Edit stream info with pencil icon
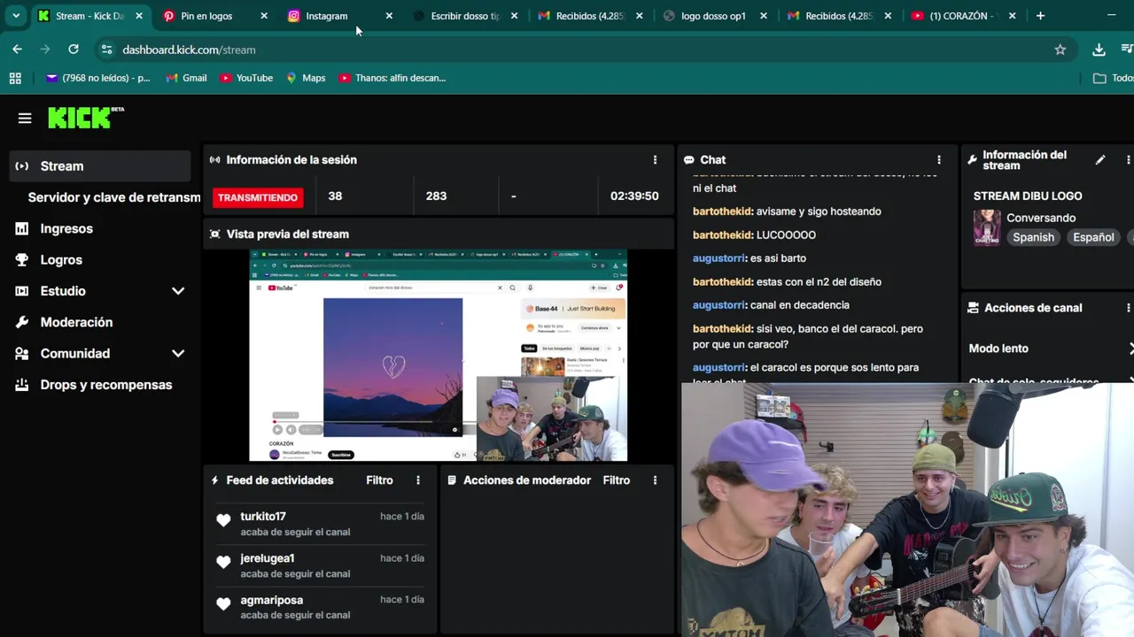1134x637 pixels. pos(1100,160)
